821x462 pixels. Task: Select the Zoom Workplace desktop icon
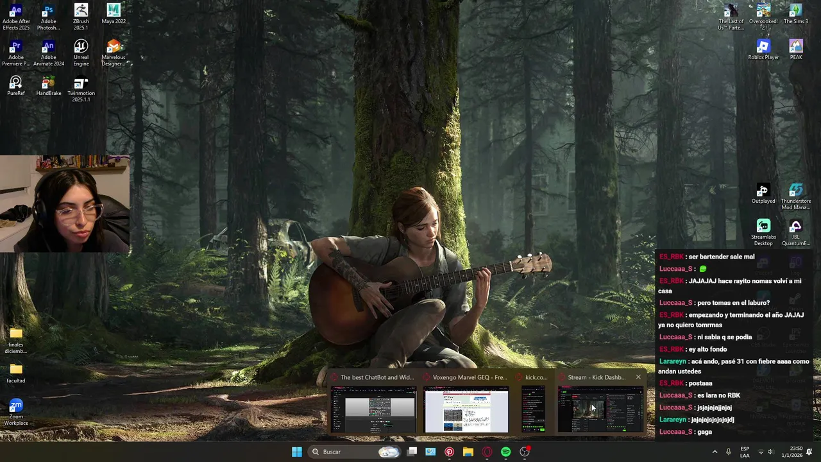pos(16,413)
